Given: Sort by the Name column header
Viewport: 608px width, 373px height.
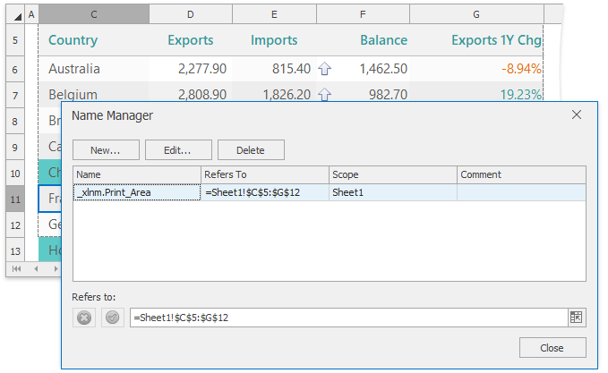Looking at the screenshot, I should [137, 174].
